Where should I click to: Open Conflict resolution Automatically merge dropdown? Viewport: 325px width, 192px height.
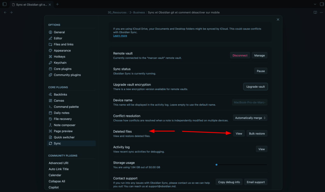point(250,118)
